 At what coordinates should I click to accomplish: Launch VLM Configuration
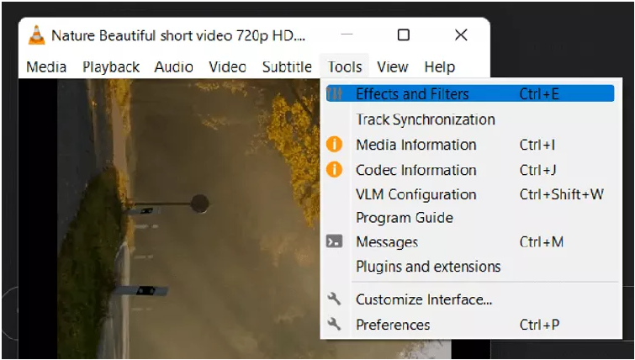tap(471, 194)
